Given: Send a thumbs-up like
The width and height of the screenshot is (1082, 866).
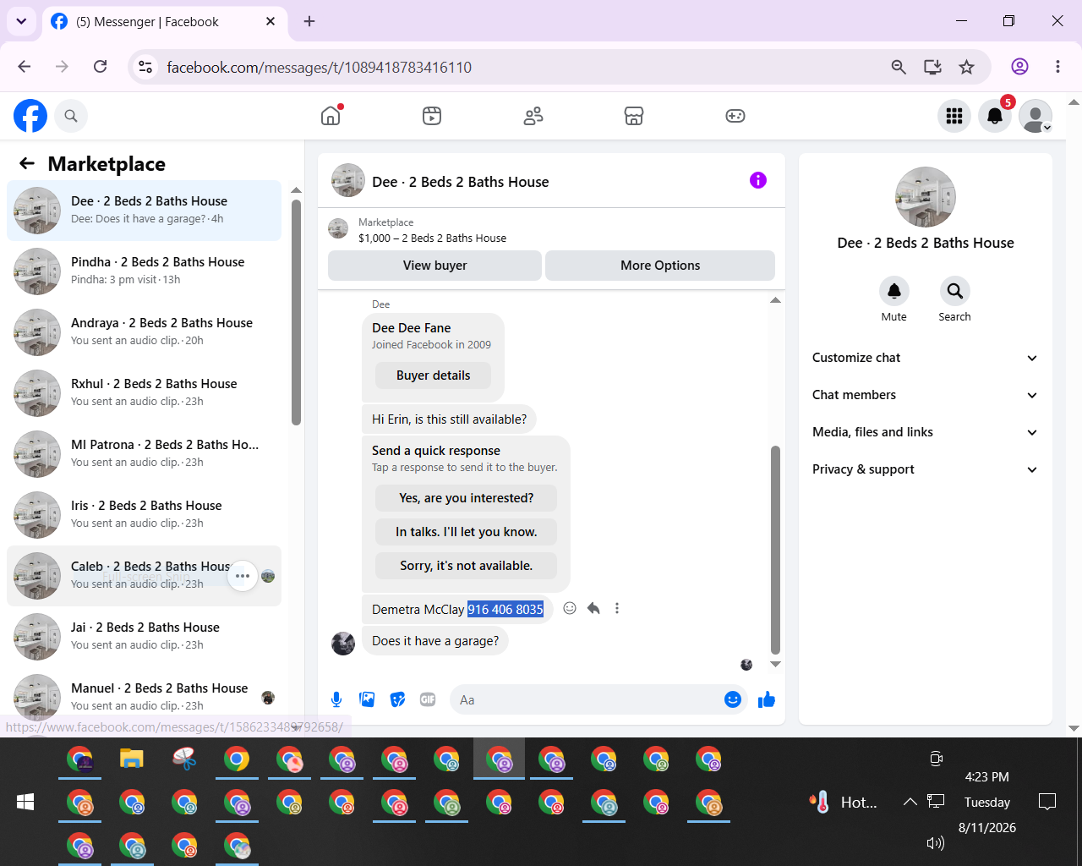Looking at the screenshot, I should click(x=767, y=699).
